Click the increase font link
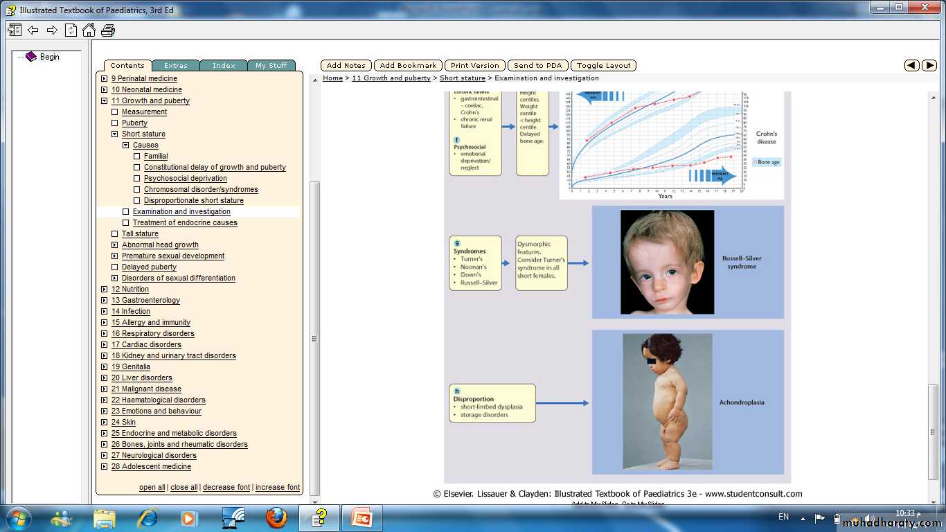This screenshot has height=532, width=946. coord(277,488)
